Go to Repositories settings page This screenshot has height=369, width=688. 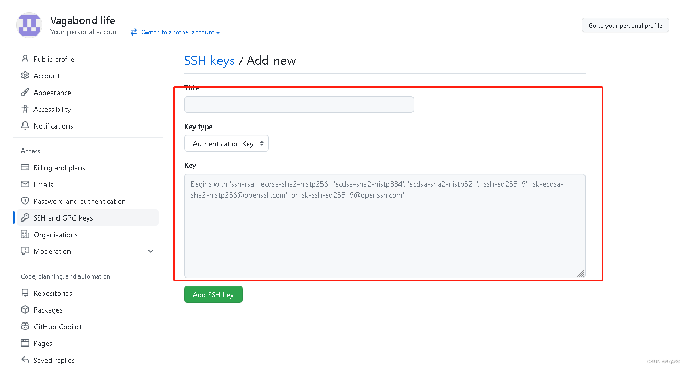(x=52, y=293)
